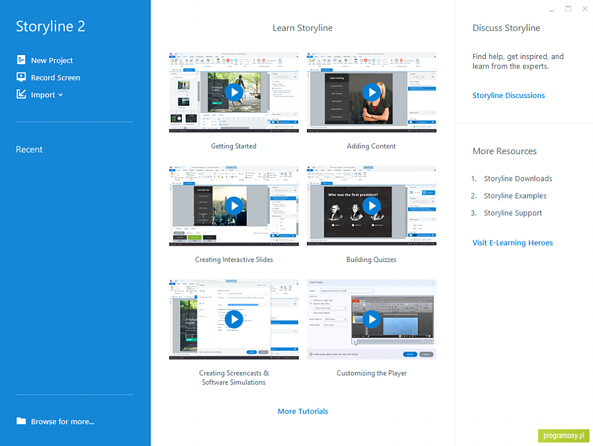Screen dimensions: 593x446
Task: Click the Creating Interactive Slides caption
Action: tap(234, 259)
